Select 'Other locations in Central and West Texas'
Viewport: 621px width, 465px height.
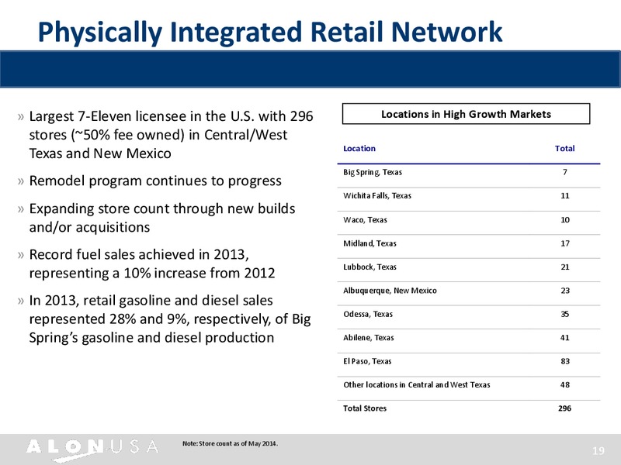(417, 384)
